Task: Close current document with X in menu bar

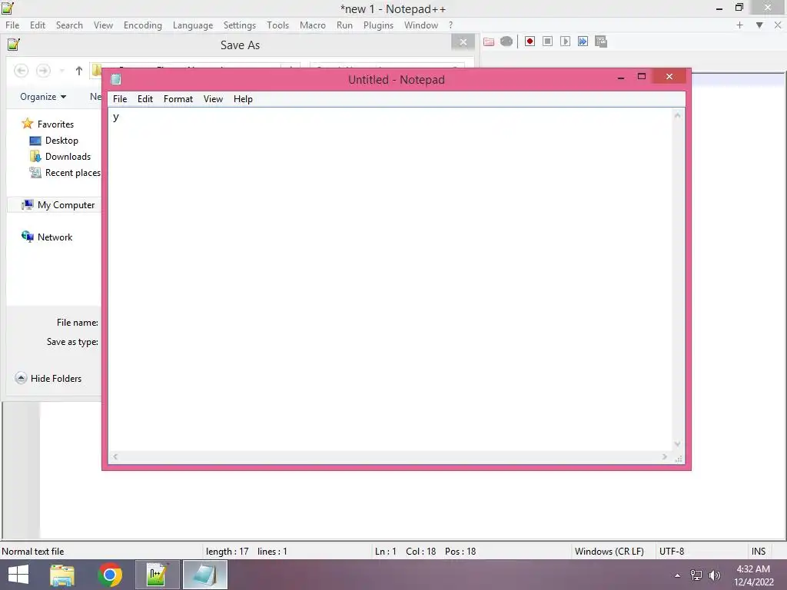Action: pos(778,25)
